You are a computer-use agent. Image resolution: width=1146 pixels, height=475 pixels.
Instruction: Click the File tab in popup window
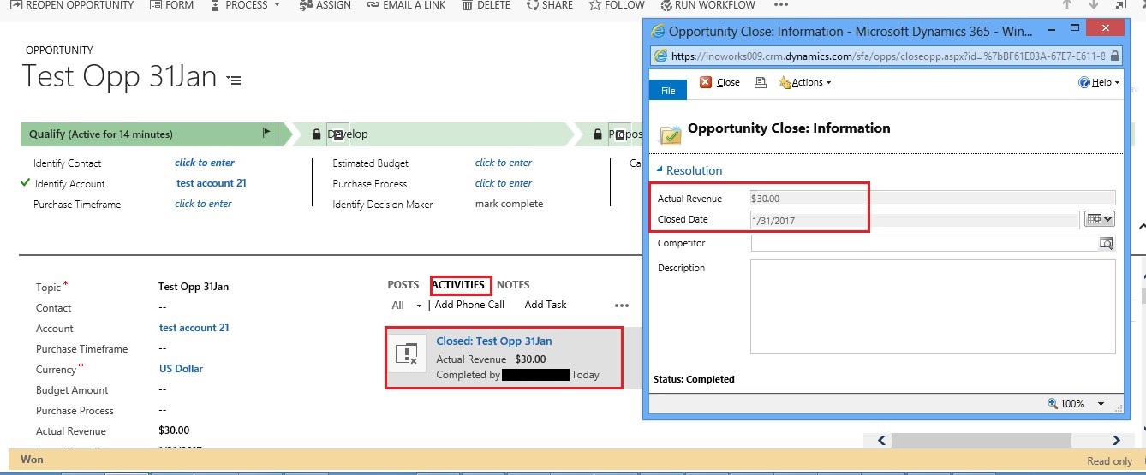point(668,90)
